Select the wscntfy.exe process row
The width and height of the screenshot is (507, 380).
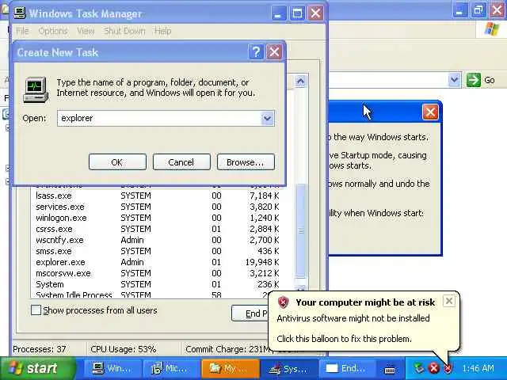point(157,240)
